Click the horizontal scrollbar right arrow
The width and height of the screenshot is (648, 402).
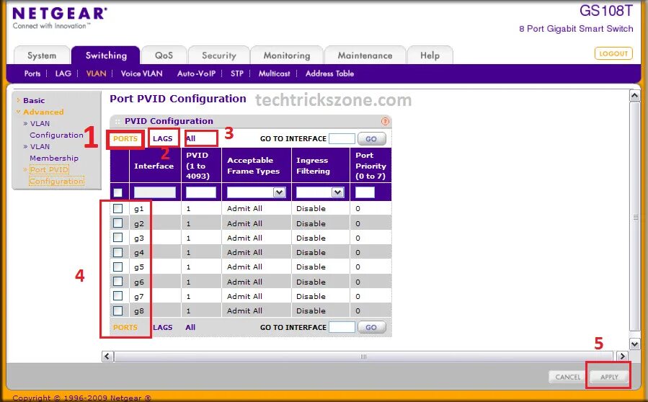[622, 356]
